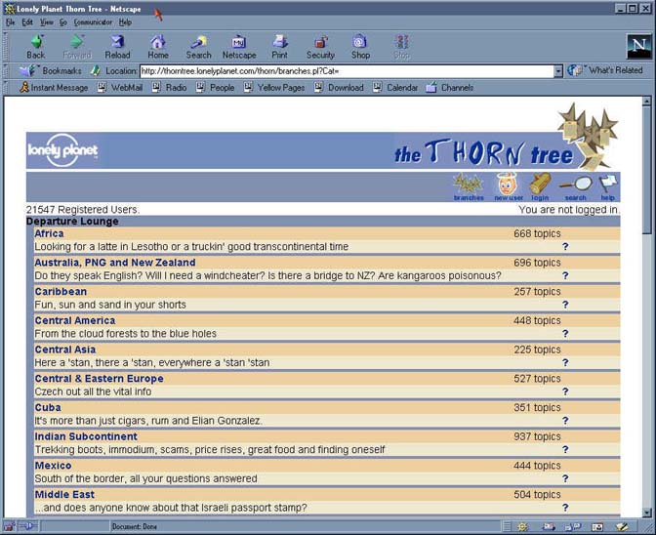Open the View menu
This screenshot has height=535, width=656.
coord(47,22)
